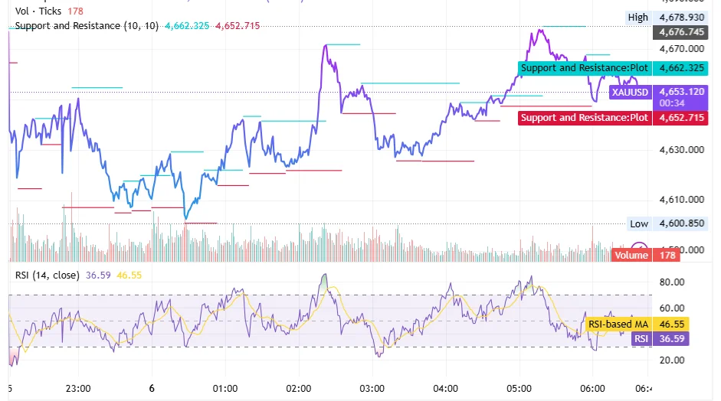Click the 03:00 time axis label
The height and width of the screenshot is (401, 721).
tap(372, 388)
